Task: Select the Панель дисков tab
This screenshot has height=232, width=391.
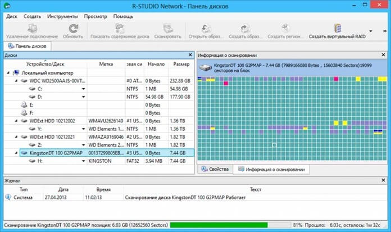Action: [x=27, y=46]
